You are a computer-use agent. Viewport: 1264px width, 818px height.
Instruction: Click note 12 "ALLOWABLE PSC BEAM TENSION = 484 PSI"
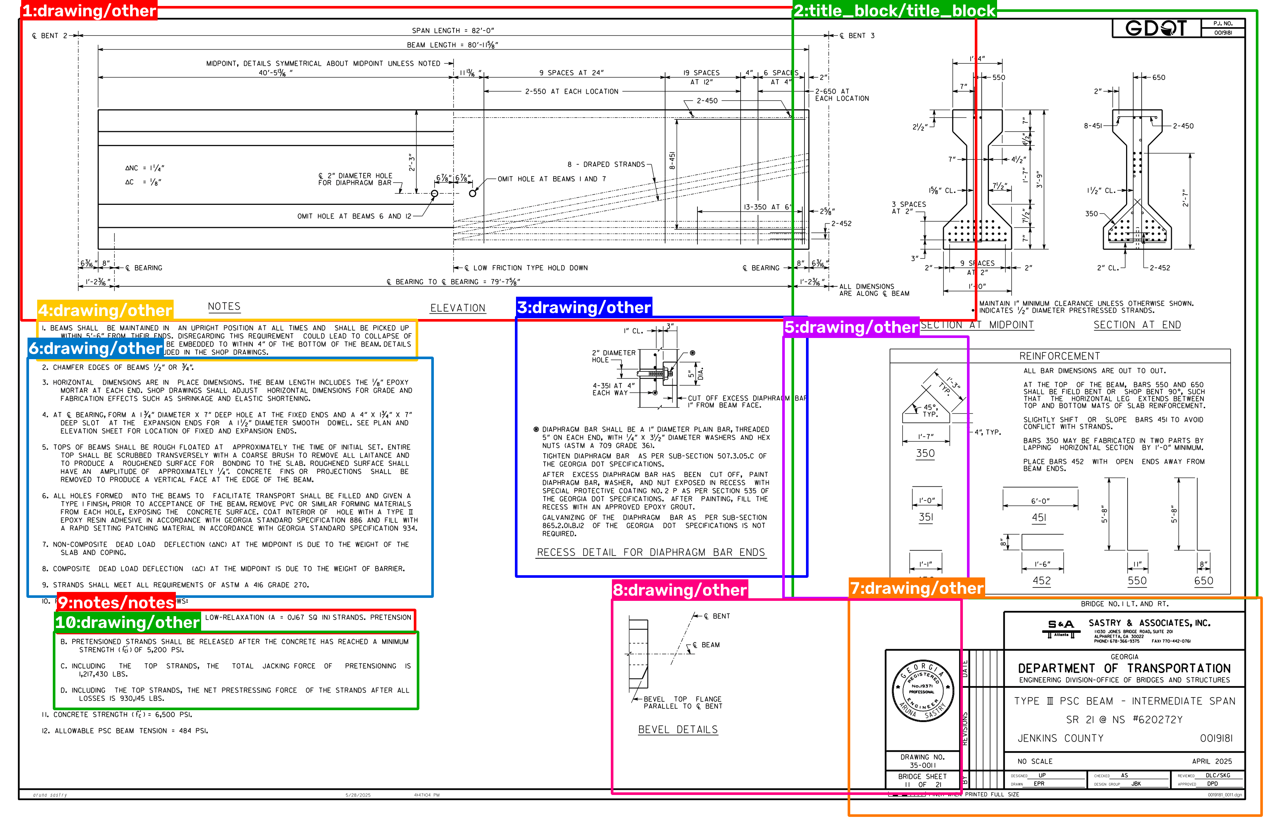125,731
